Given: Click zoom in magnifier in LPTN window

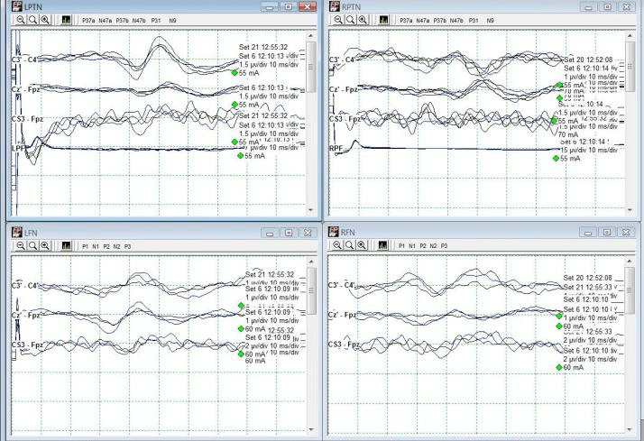Looking at the screenshot, I should point(44,19).
